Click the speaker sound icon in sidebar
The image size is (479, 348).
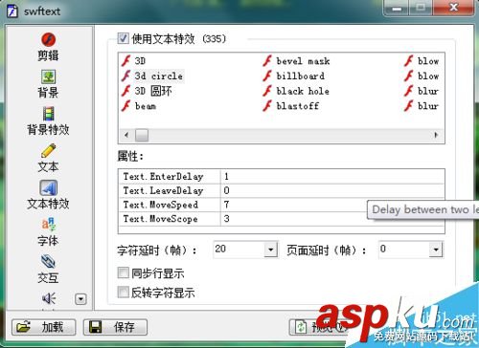click(49, 298)
